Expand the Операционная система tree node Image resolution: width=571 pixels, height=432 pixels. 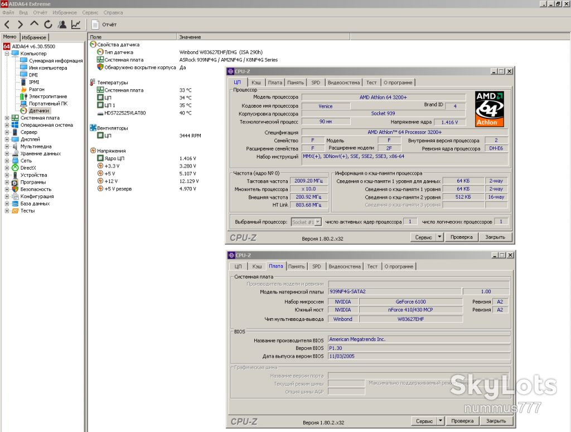coord(7,125)
